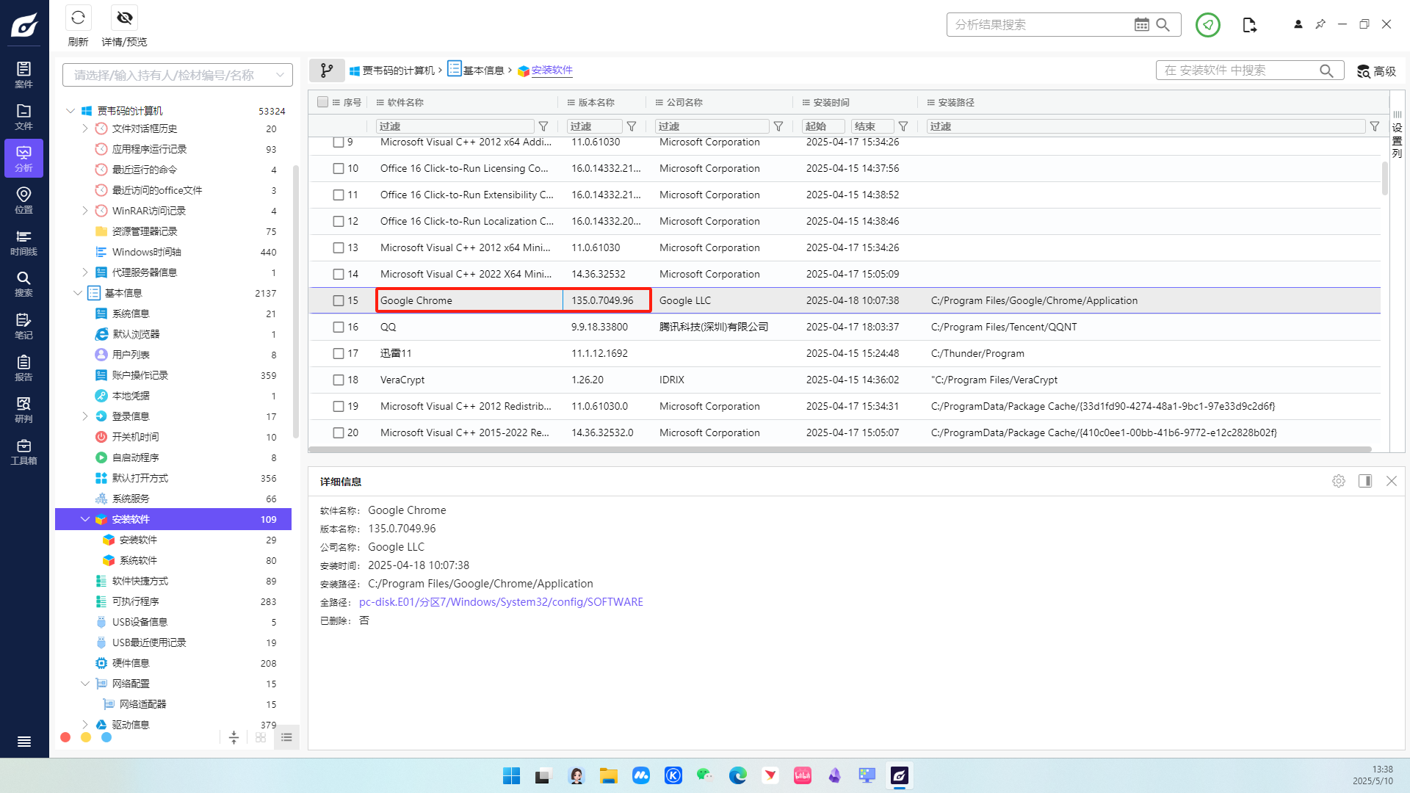Expand the 代理服务器信息 node

pyautogui.click(x=85, y=272)
